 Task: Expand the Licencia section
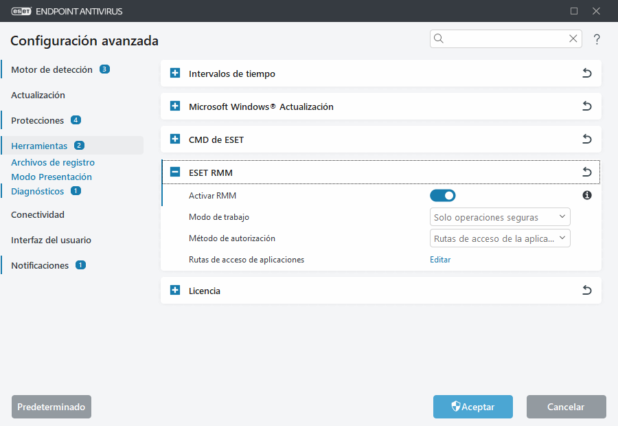coord(175,291)
